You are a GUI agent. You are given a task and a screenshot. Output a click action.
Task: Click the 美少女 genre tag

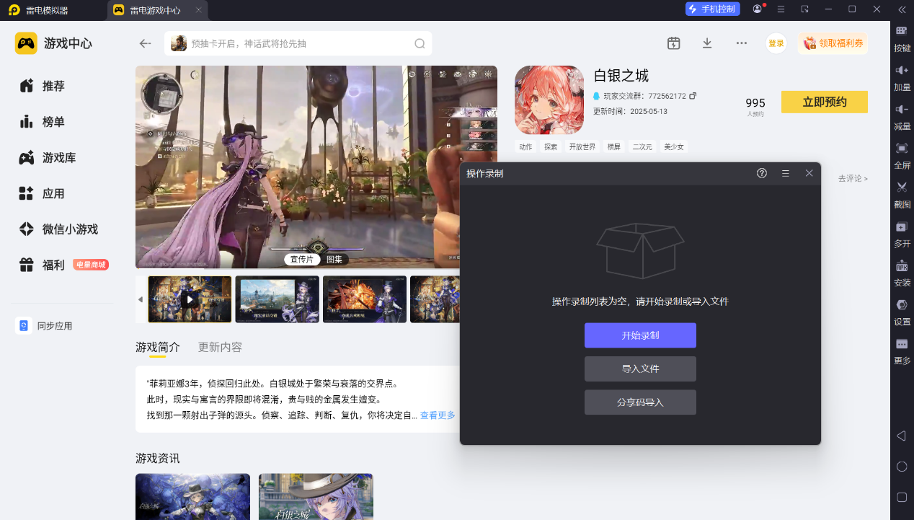pos(674,146)
